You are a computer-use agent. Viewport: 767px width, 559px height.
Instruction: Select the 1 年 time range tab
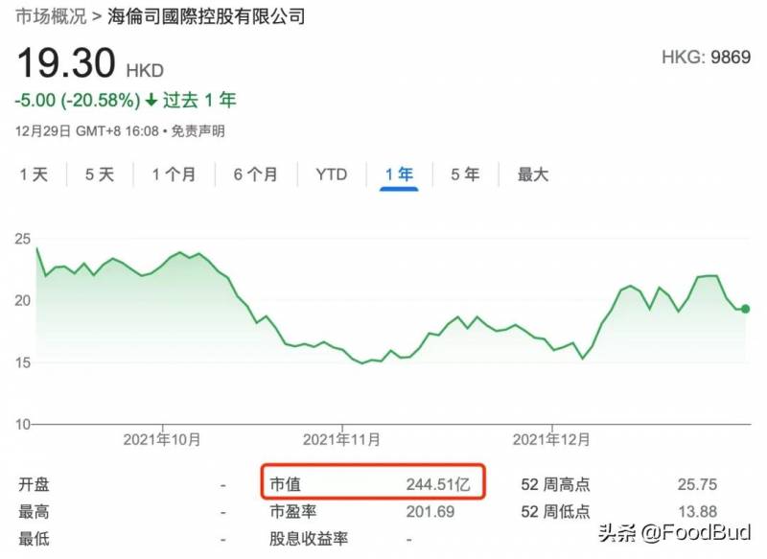click(x=399, y=175)
